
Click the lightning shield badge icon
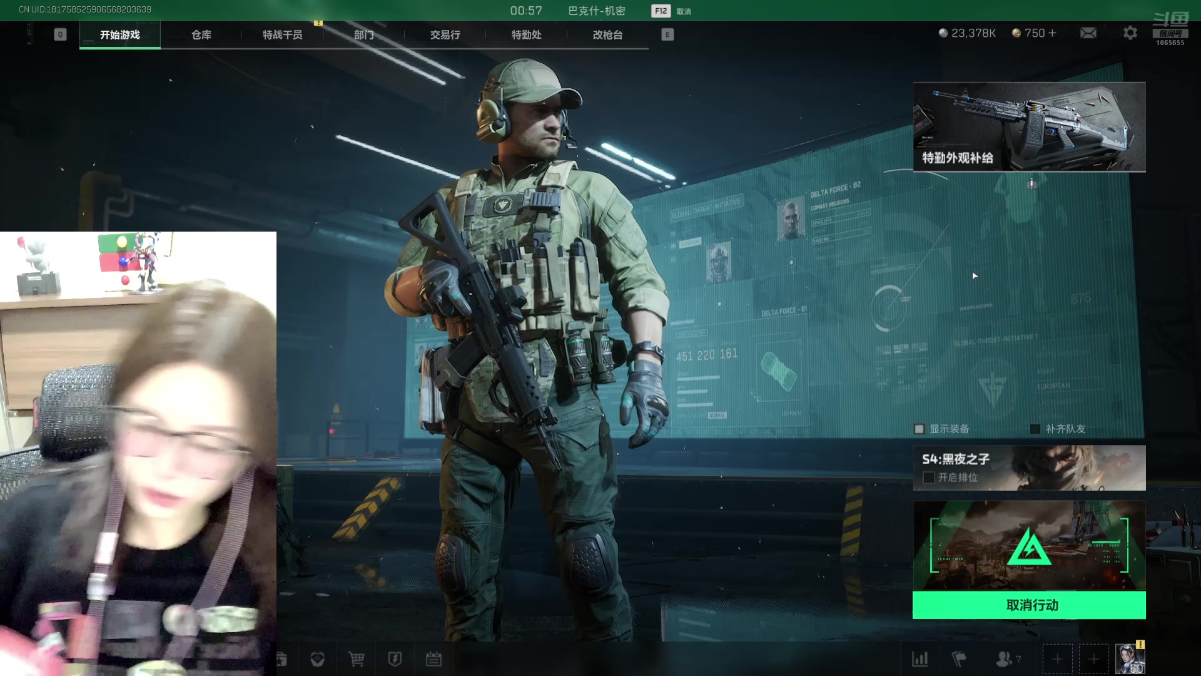click(x=395, y=659)
